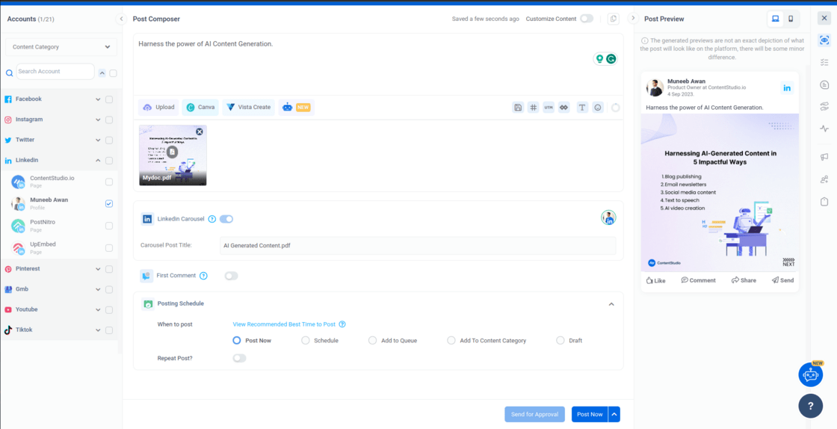This screenshot has width=837, height=429.
Task: Open Canva design integration
Action: coord(200,108)
